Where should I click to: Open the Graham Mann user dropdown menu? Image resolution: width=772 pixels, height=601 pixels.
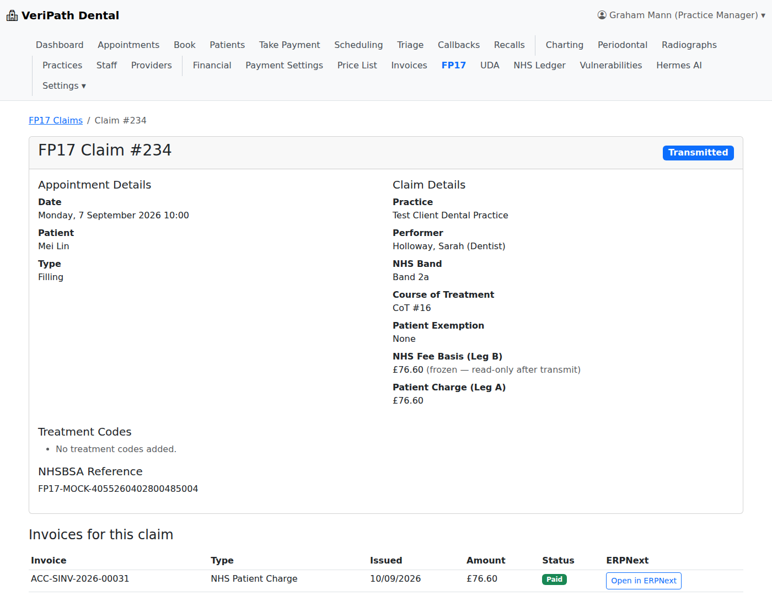[682, 15]
